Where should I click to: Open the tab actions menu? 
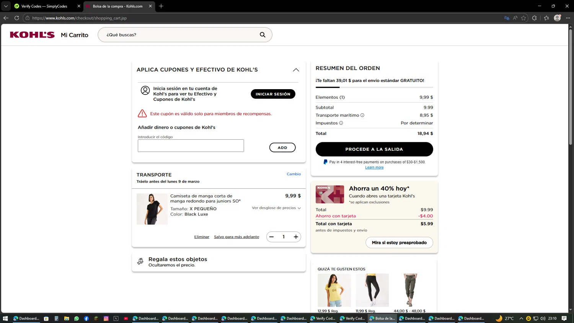[x=6, y=6]
